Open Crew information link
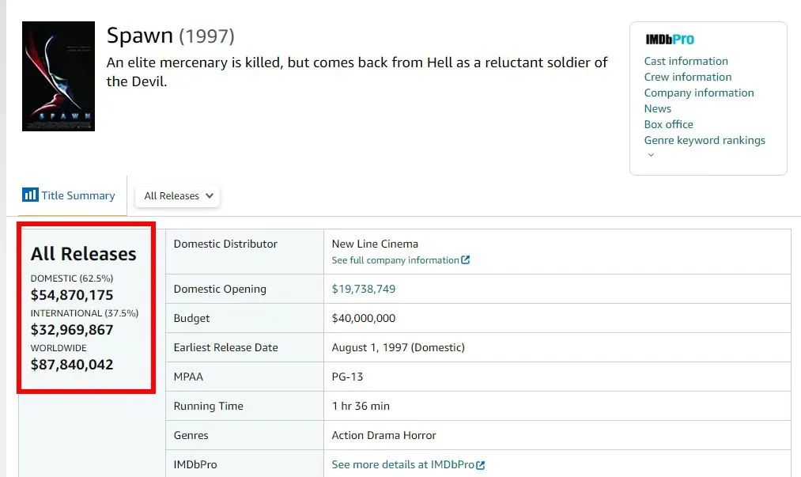Viewport: 801px width, 477px height. point(687,77)
